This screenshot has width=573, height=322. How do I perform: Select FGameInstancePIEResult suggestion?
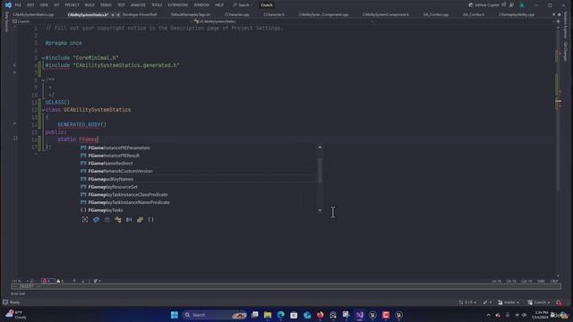tap(199, 156)
